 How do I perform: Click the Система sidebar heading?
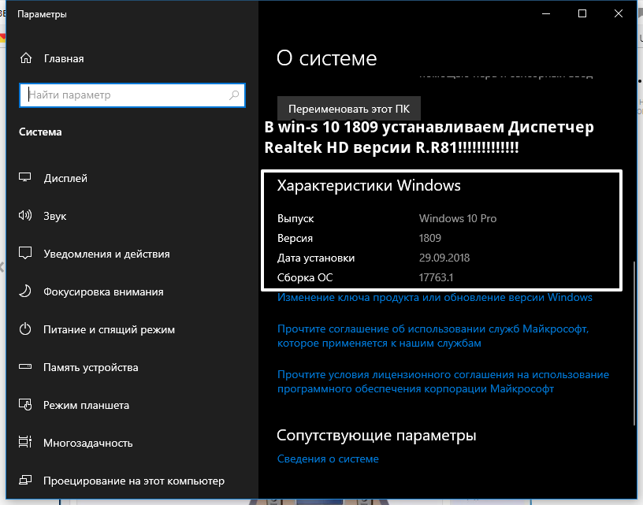pos(40,132)
